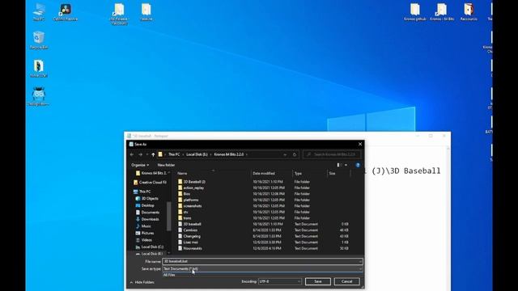Go back in Save As dialog
This screenshot has height=291, width=518.
point(132,154)
